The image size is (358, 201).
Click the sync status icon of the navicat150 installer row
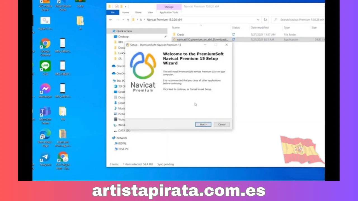(x=233, y=40)
